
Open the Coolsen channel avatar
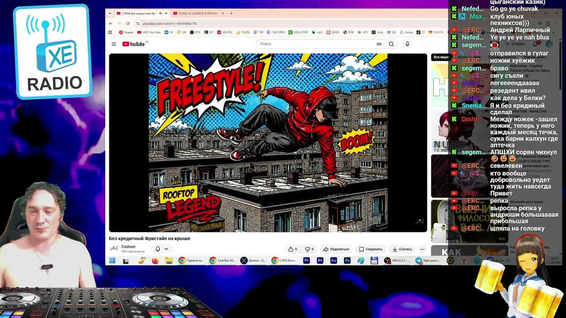114,248
